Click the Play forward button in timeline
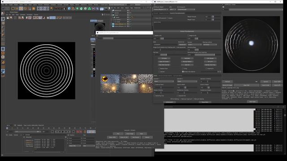The image size is (287, 161). click(x=63, y=131)
